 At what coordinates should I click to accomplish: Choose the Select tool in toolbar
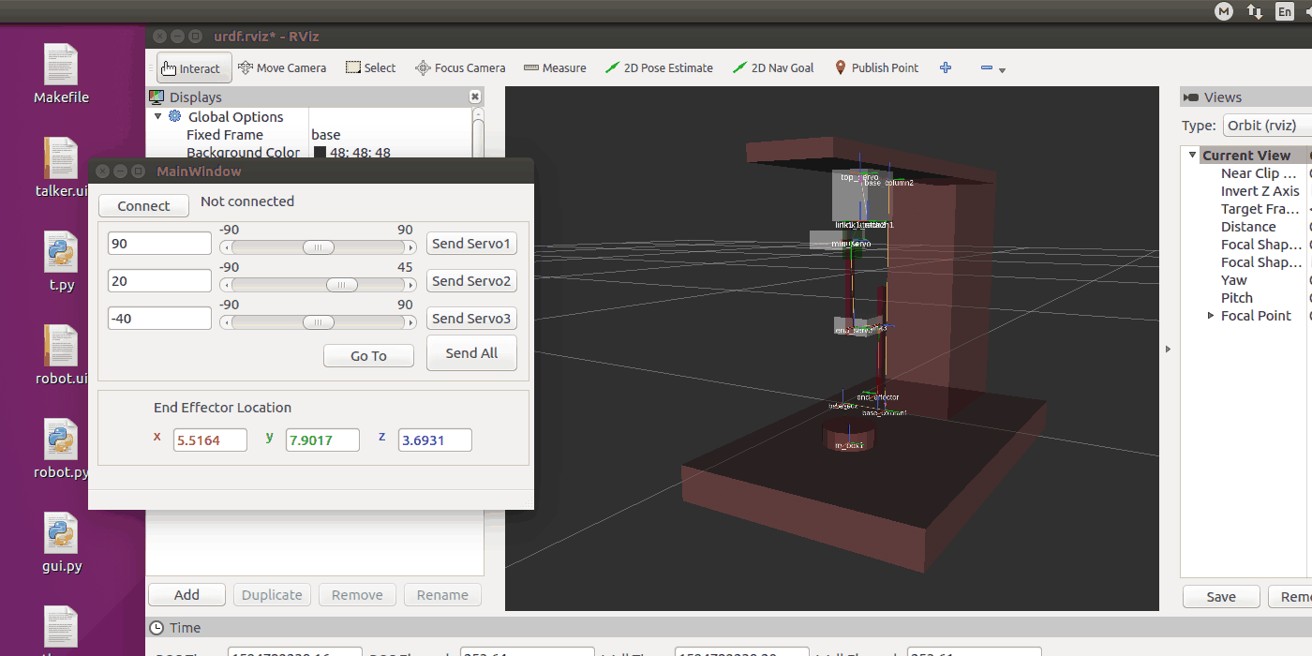[x=370, y=68]
